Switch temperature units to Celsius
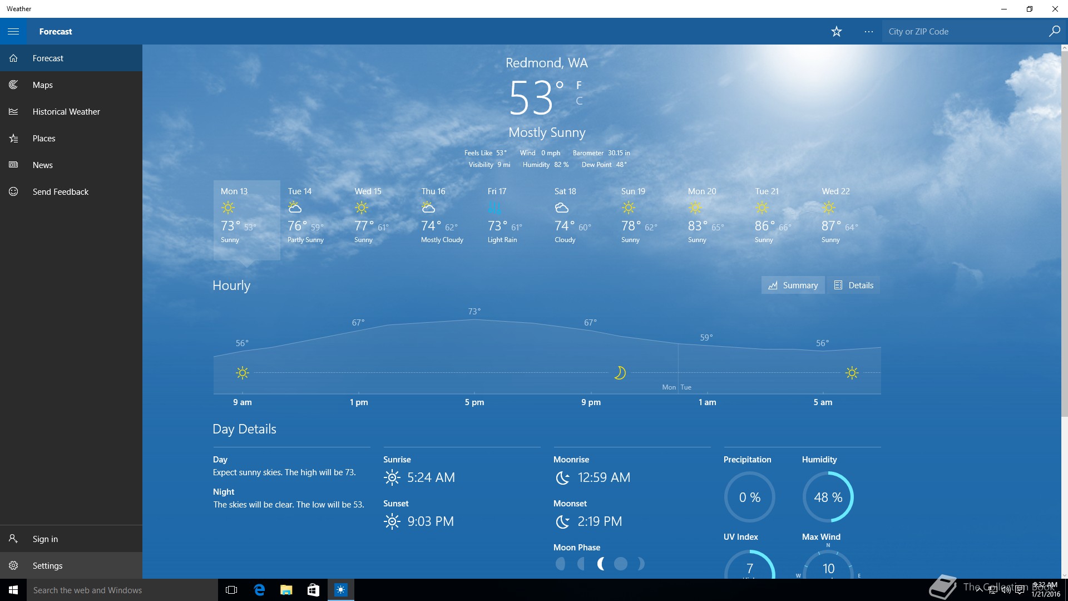 tap(579, 101)
